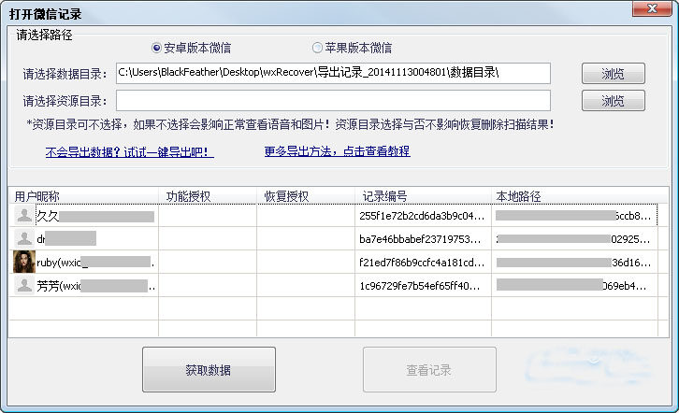This screenshot has height=413, width=679.
Task: Click the 记录编号 column header
Action: point(423,196)
